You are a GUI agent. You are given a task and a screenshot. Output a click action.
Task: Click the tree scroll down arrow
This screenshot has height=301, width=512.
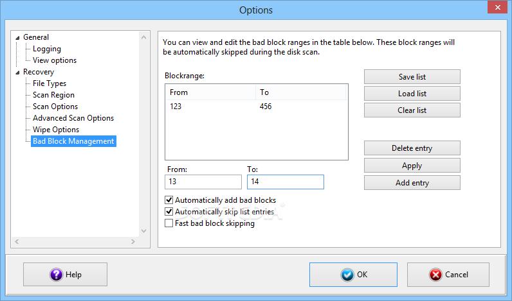[x=143, y=231]
